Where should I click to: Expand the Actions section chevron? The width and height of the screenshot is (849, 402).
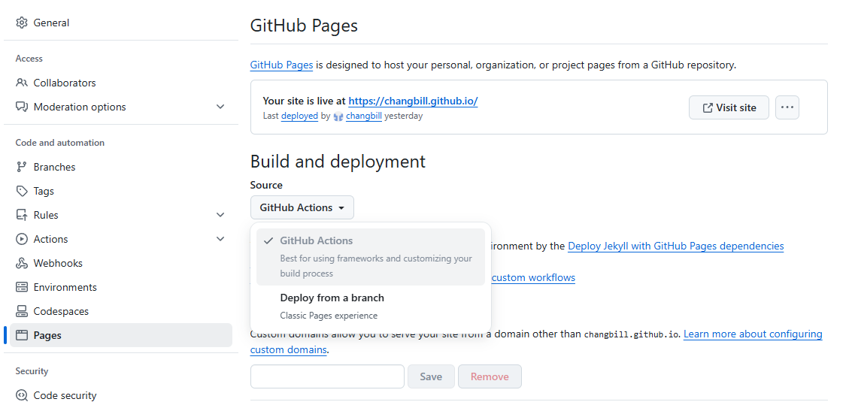(x=220, y=239)
